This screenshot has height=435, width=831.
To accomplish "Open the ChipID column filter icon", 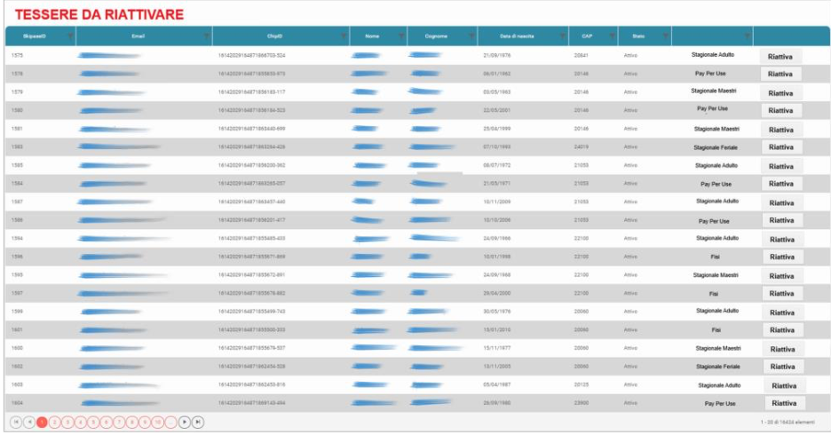I will pos(344,36).
